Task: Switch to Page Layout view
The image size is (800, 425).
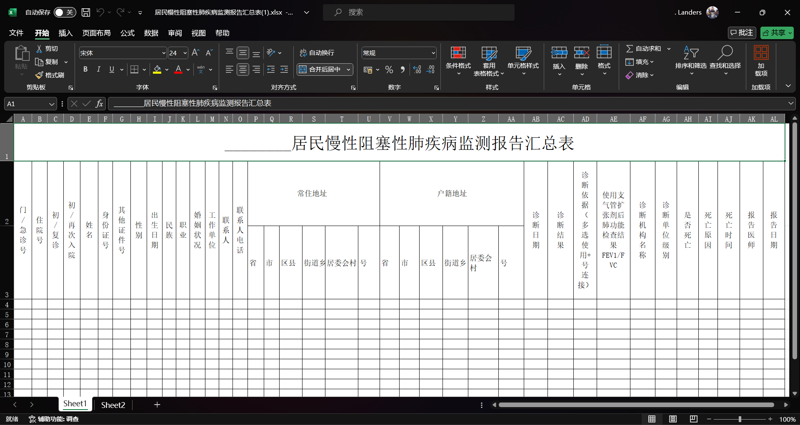Action: 672,419
